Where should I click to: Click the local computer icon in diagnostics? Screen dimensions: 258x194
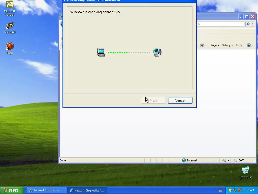101,53
